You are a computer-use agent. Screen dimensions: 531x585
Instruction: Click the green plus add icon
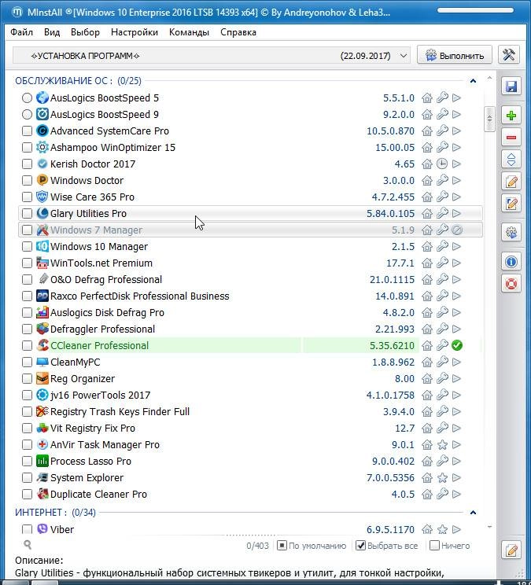[x=511, y=116]
